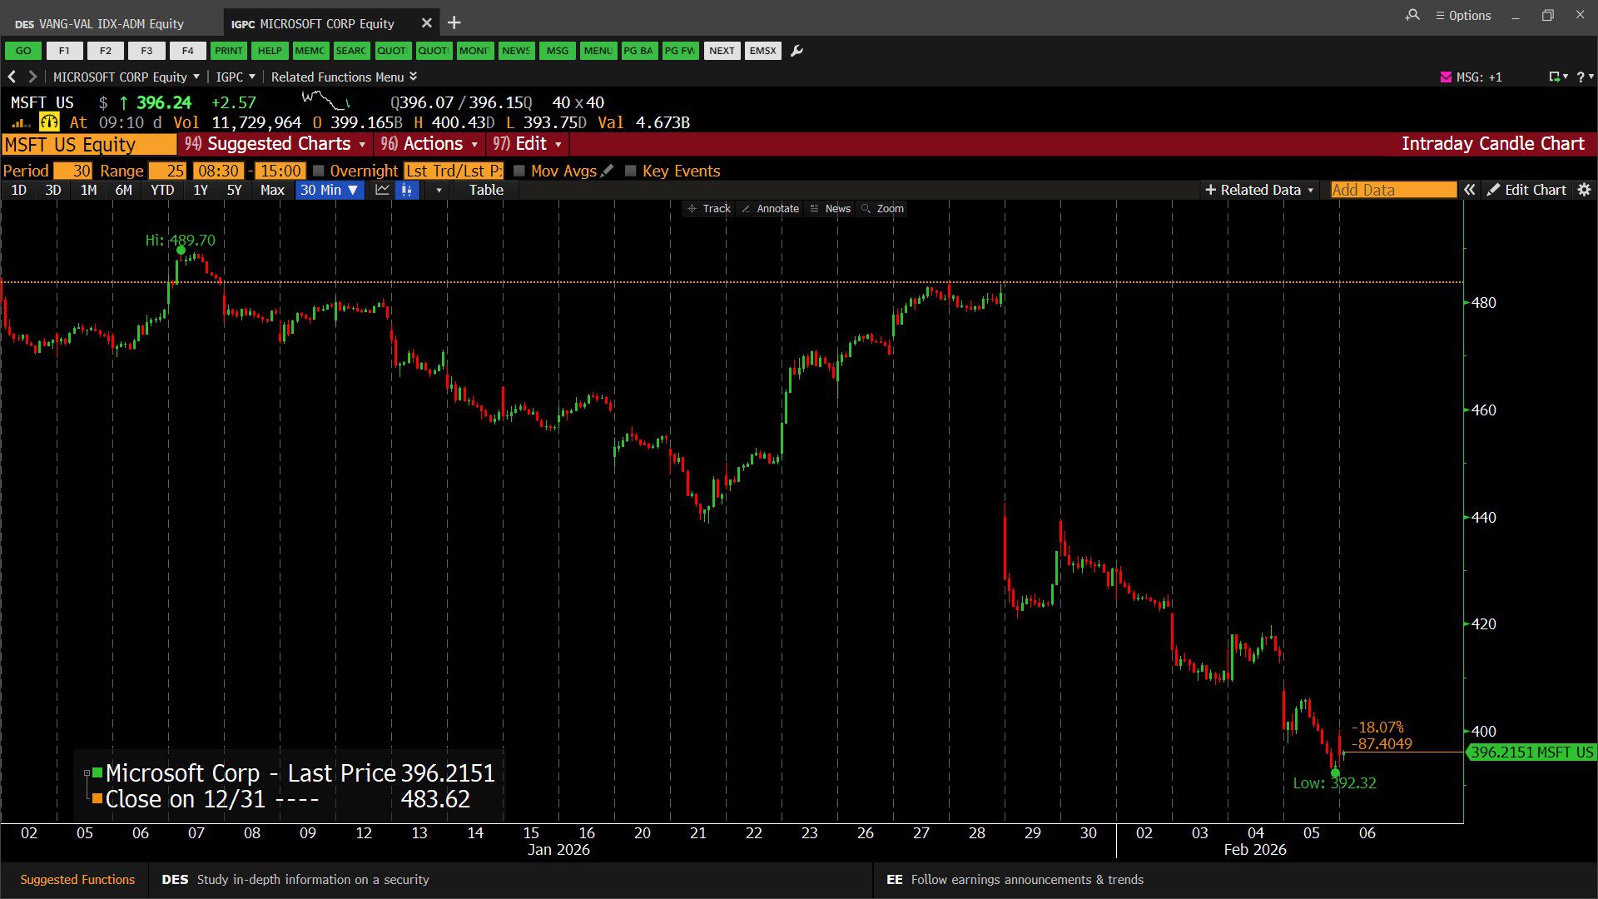Click the Add Data input field
The height and width of the screenshot is (899, 1598).
1393,190
